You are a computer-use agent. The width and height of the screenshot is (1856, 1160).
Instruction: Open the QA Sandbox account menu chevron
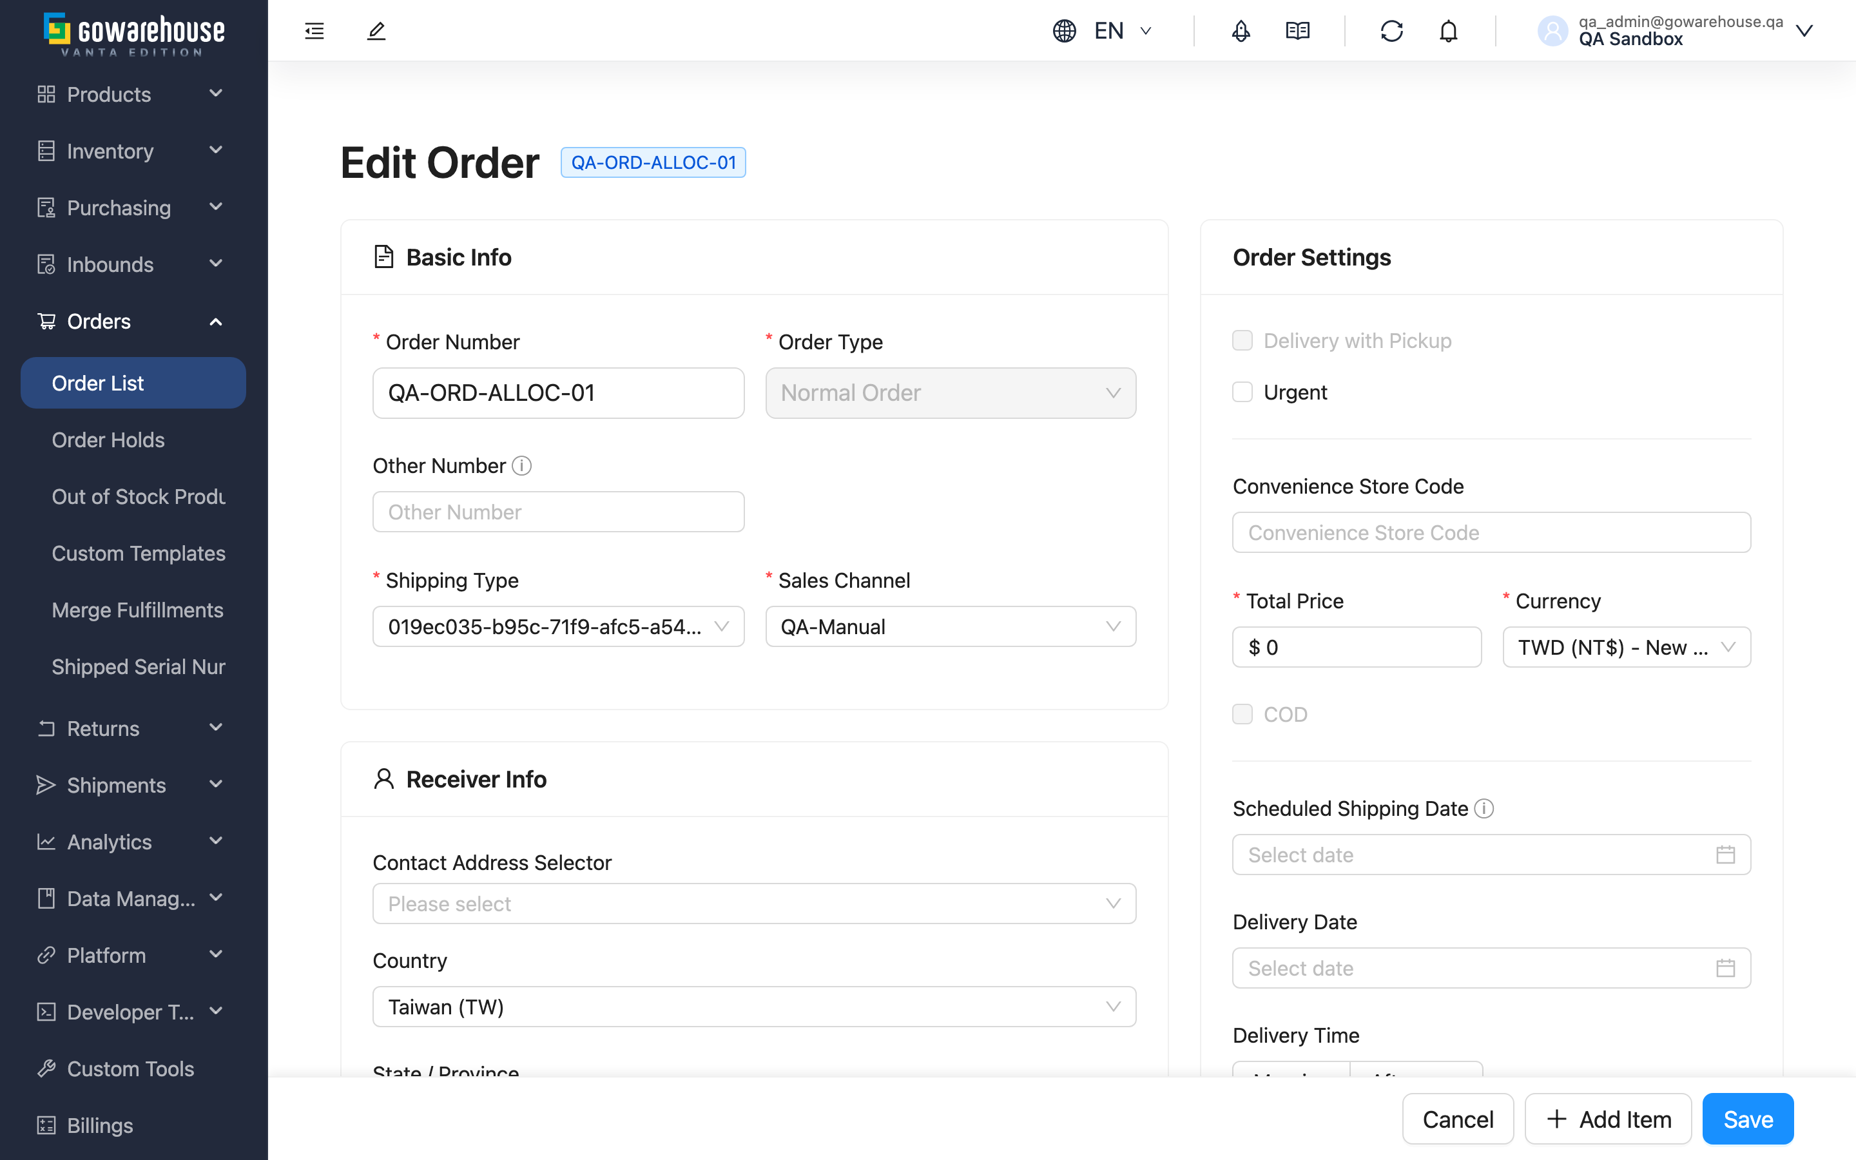tap(1804, 31)
